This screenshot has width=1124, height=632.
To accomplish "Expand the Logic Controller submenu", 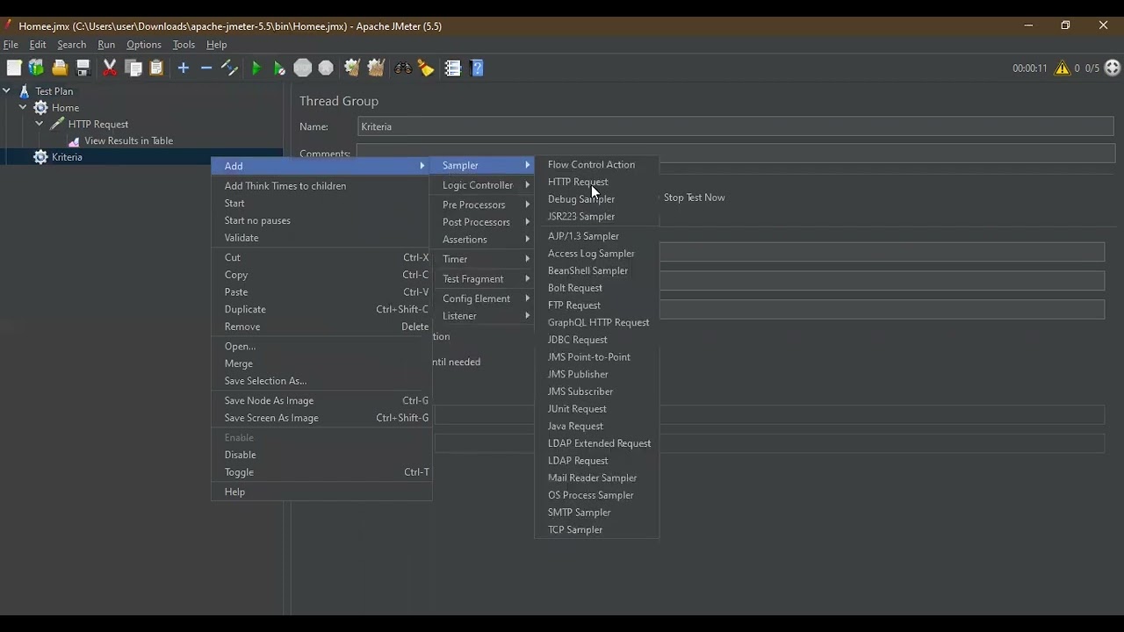I will click(x=482, y=185).
